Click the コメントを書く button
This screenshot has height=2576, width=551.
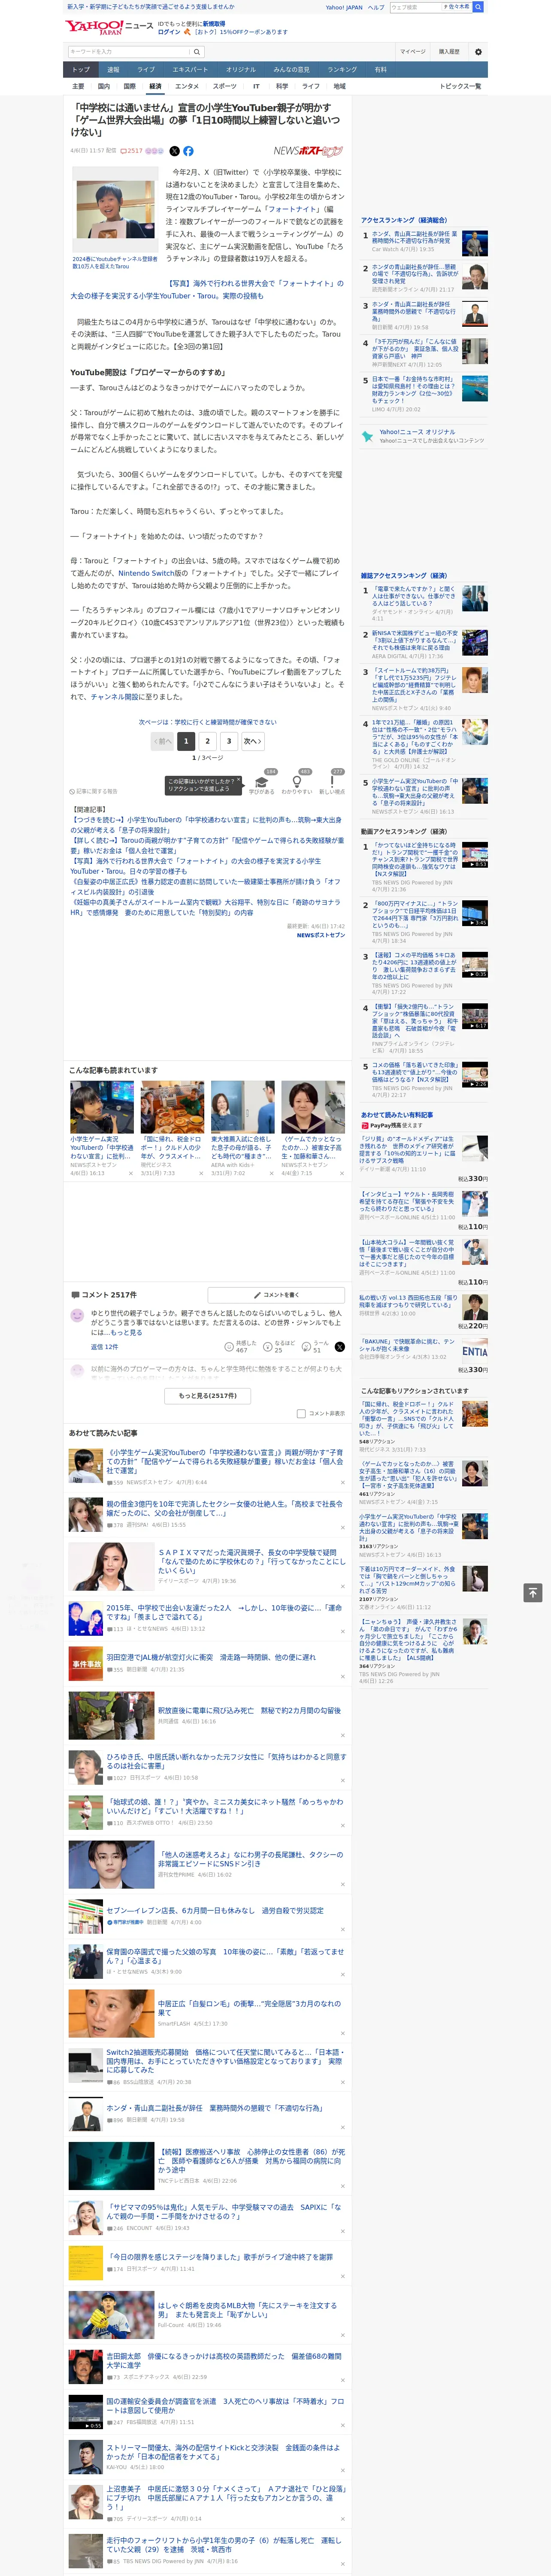(x=276, y=1295)
